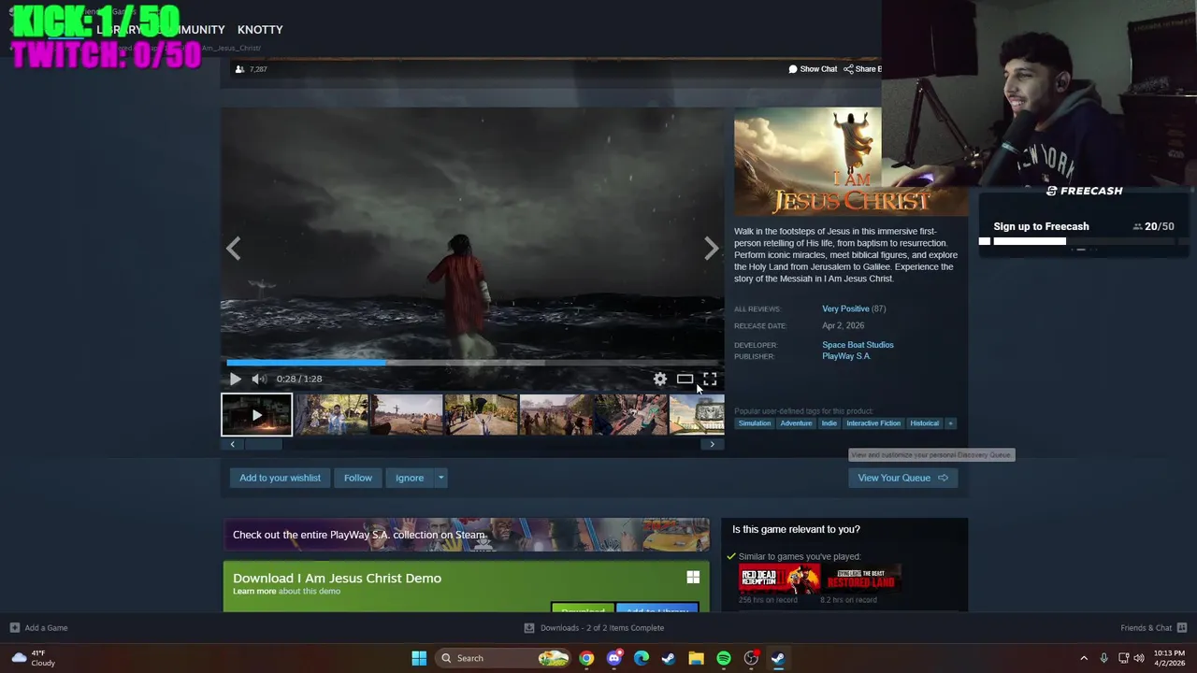Open the Indie tag
This screenshot has height=673, width=1197.
(x=829, y=423)
